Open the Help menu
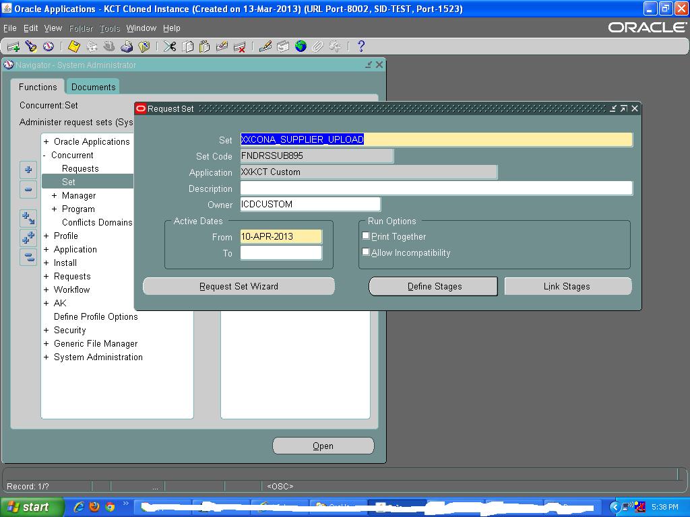 172,28
